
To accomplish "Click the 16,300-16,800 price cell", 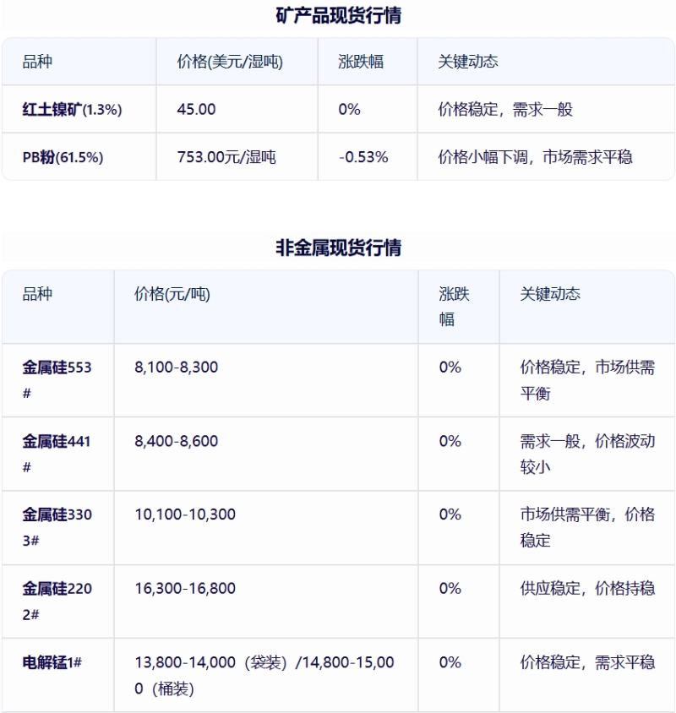I will coord(185,589).
